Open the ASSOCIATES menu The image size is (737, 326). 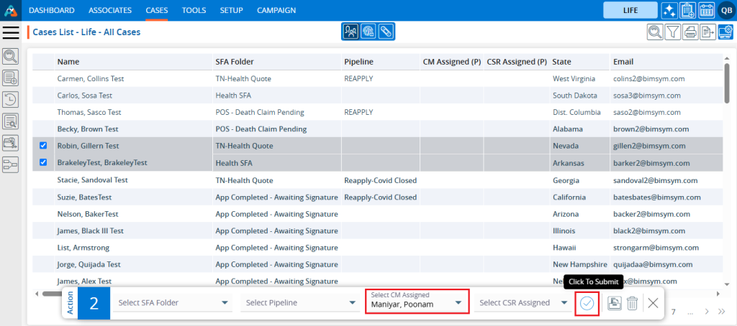point(110,10)
